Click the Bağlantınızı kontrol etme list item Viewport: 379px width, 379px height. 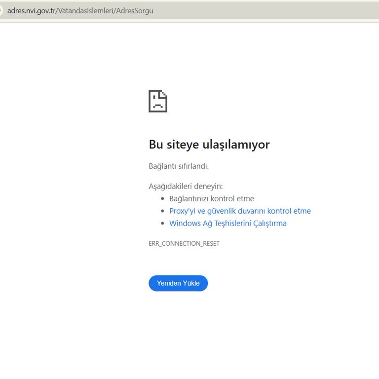[x=212, y=199]
